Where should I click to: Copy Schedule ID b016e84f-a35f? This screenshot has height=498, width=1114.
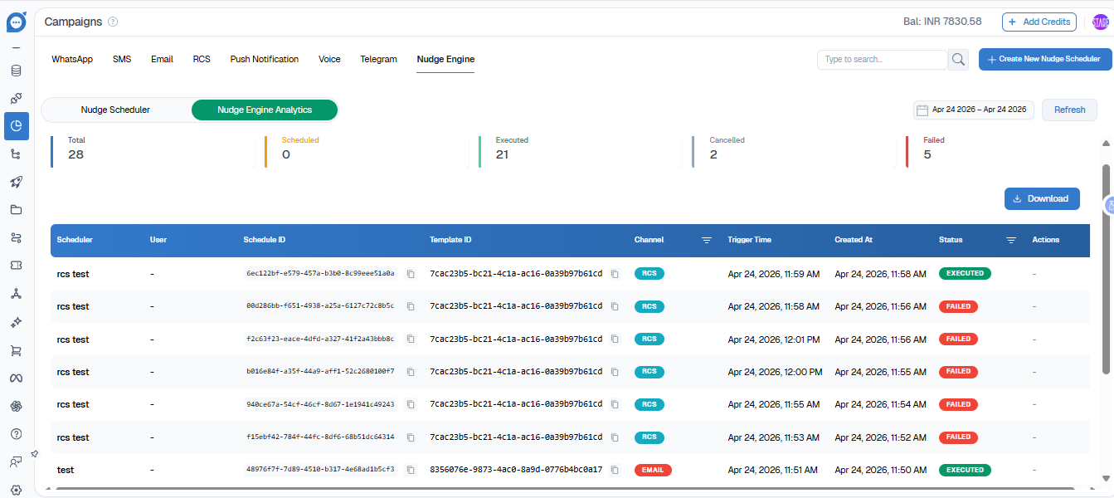(411, 372)
